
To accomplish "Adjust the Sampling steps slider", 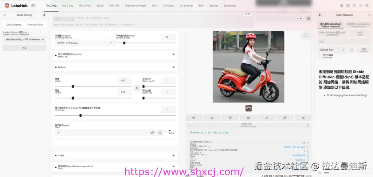I will (146, 43).
